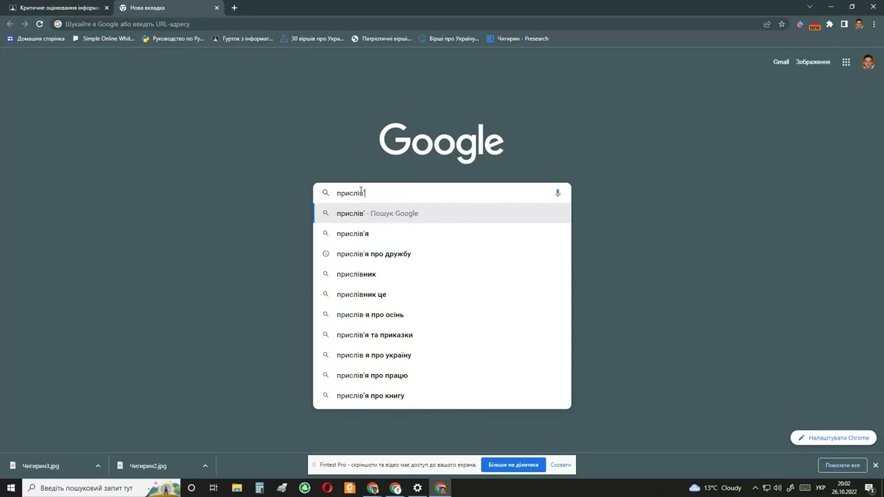The height and width of the screenshot is (497, 884).
Task: Open the Calculator taskbar icon
Action: tap(260, 488)
